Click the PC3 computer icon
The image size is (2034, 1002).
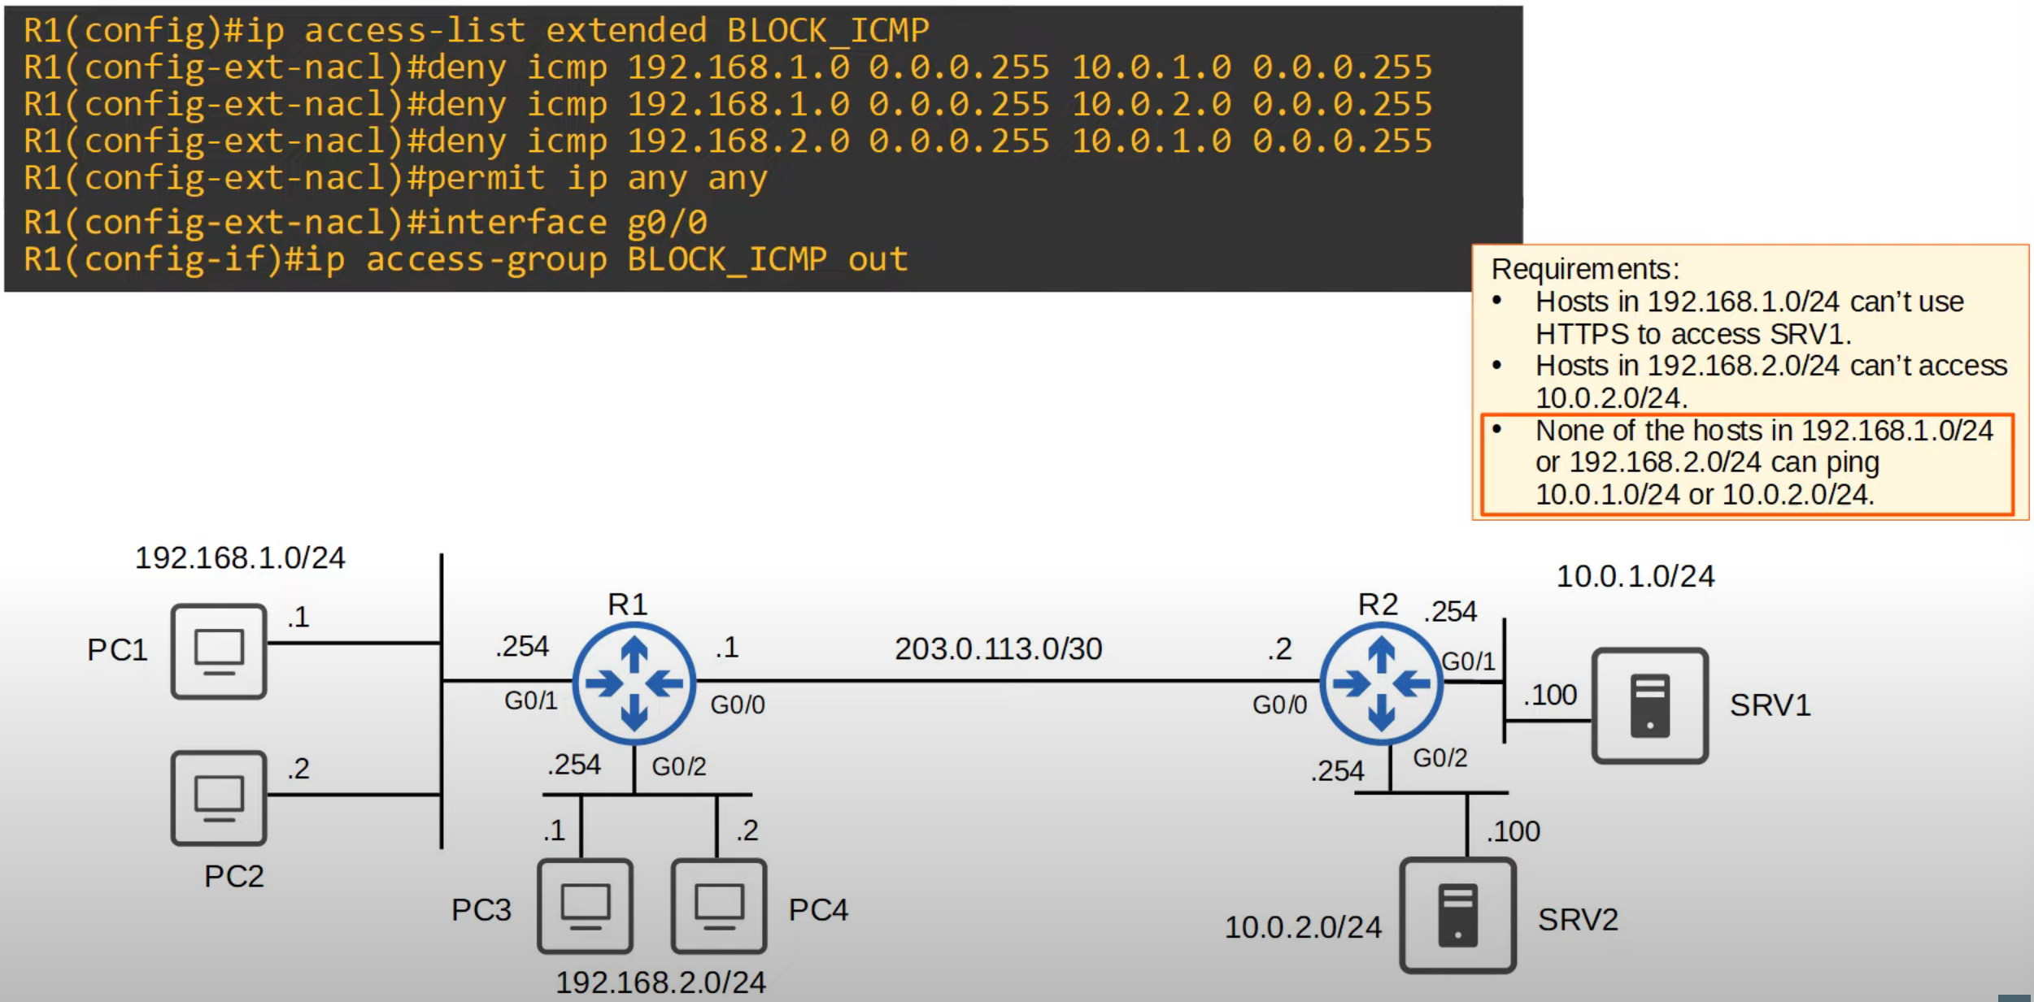pyautogui.click(x=585, y=906)
